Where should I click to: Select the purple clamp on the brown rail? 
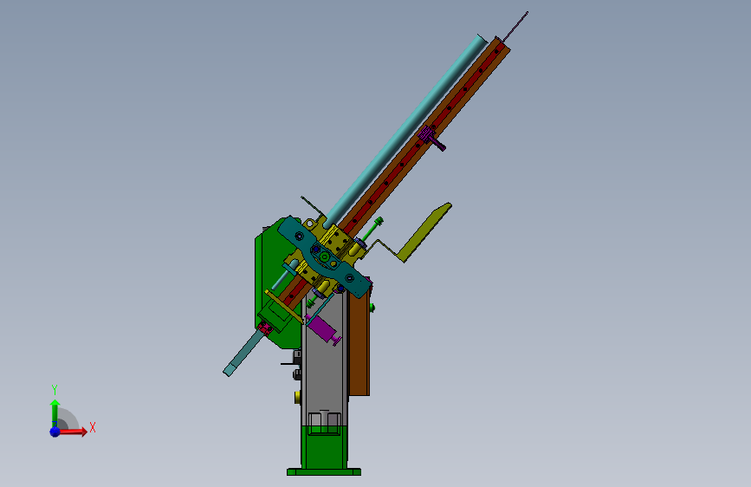(431, 138)
